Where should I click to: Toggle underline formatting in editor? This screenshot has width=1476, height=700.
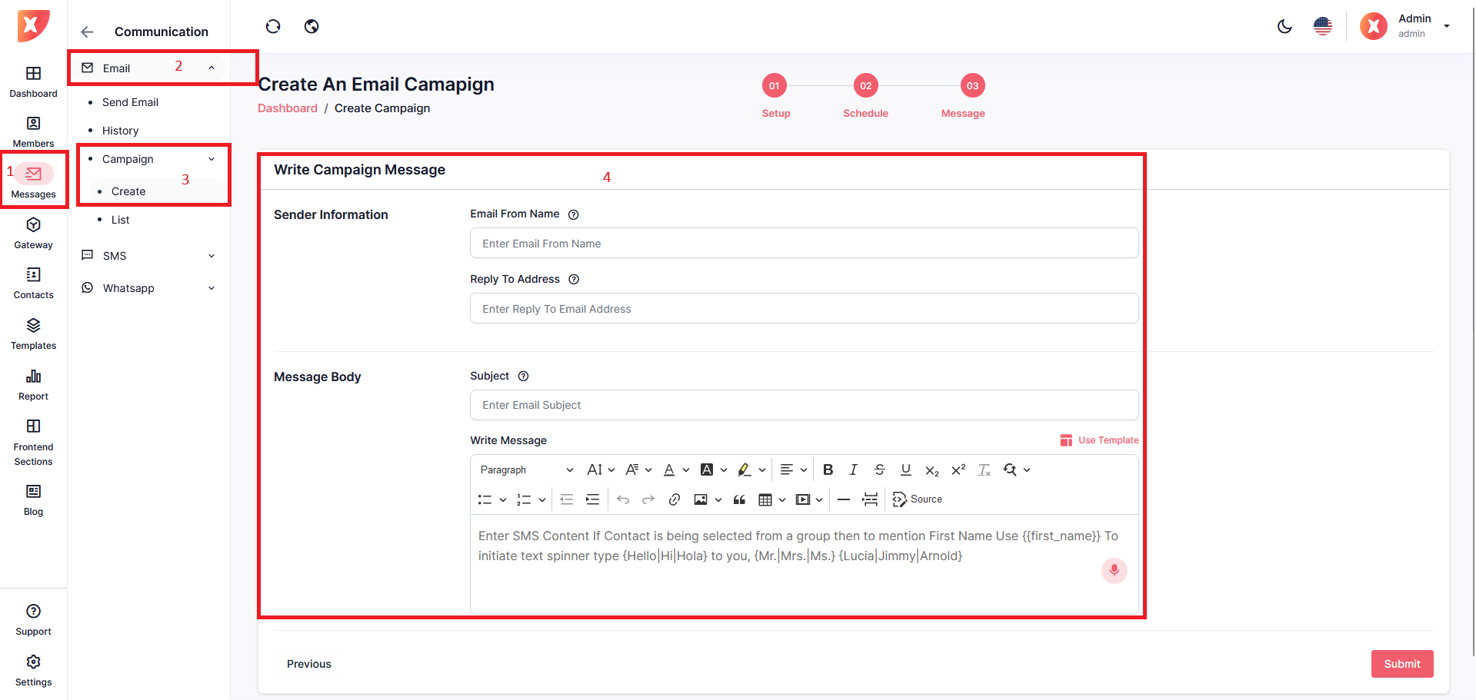905,469
